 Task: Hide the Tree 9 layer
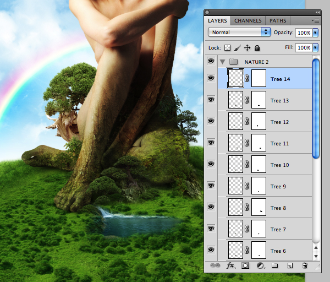coord(211,186)
